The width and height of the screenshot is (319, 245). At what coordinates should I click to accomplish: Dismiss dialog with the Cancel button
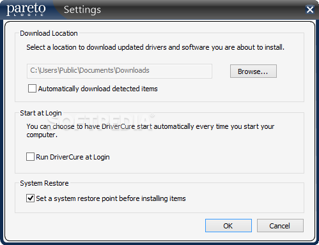[280, 226]
